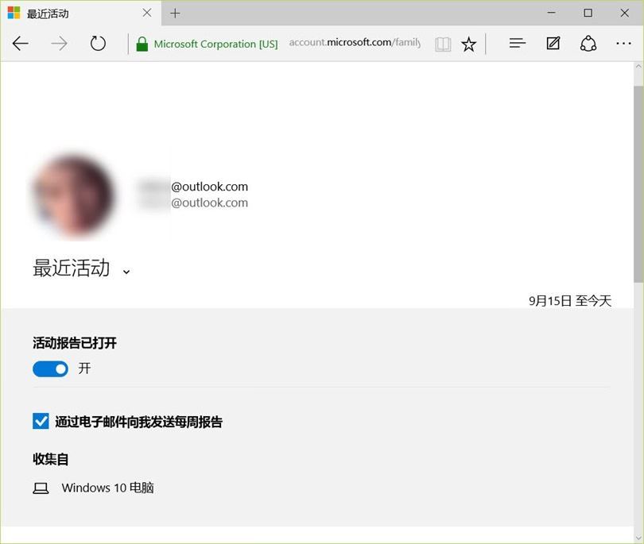Turn off the activity reporting toggle
Image resolution: width=644 pixels, height=544 pixels.
[x=50, y=368]
